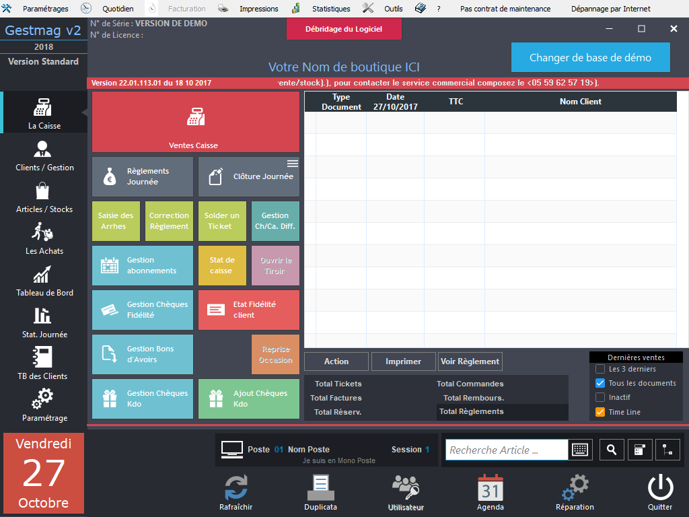Open Règlements Journée tile

143,176
